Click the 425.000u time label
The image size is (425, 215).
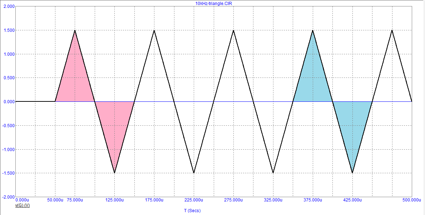pyautogui.click(x=352, y=200)
